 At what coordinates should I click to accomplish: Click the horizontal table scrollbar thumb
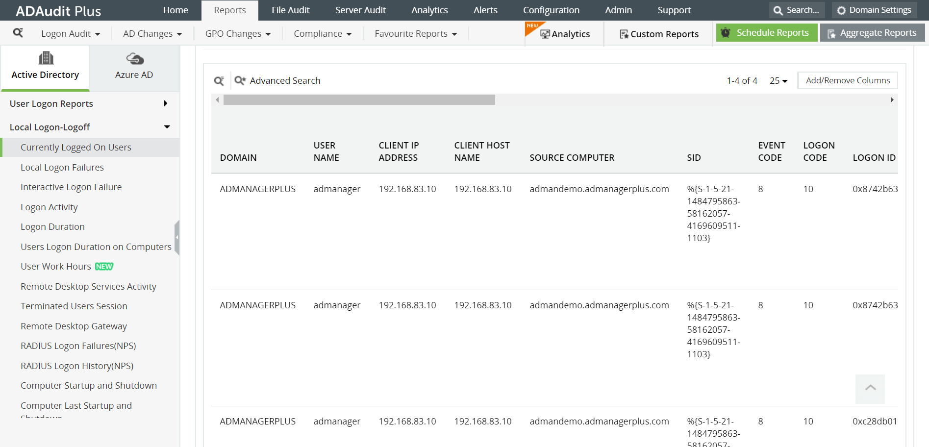359,100
